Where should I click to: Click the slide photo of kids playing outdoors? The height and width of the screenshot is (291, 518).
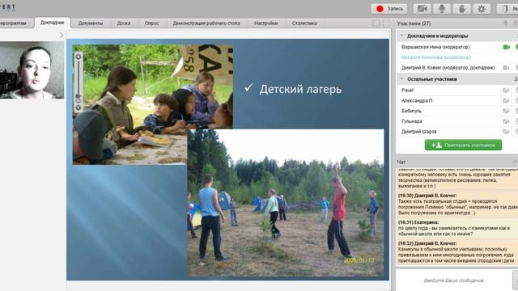point(286,203)
